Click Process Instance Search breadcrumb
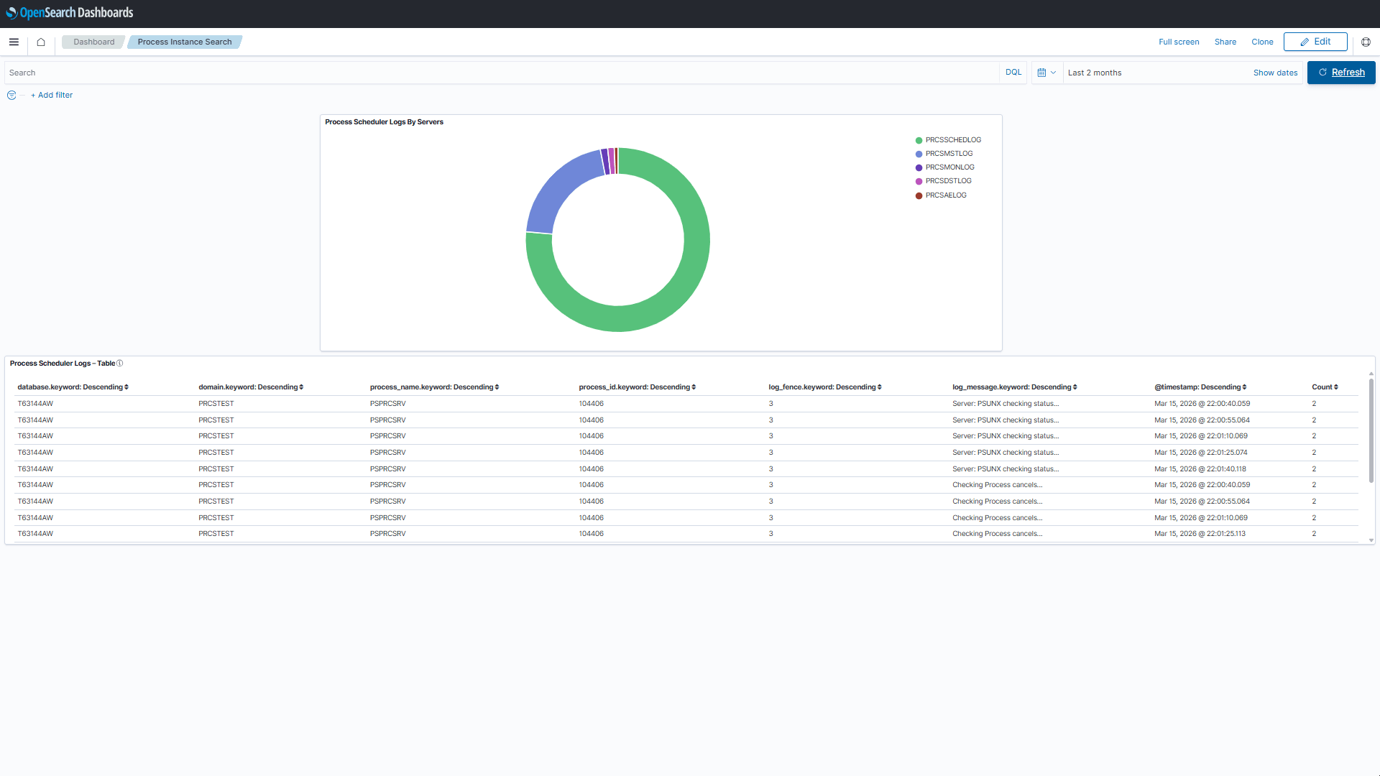 pos(185,42)
